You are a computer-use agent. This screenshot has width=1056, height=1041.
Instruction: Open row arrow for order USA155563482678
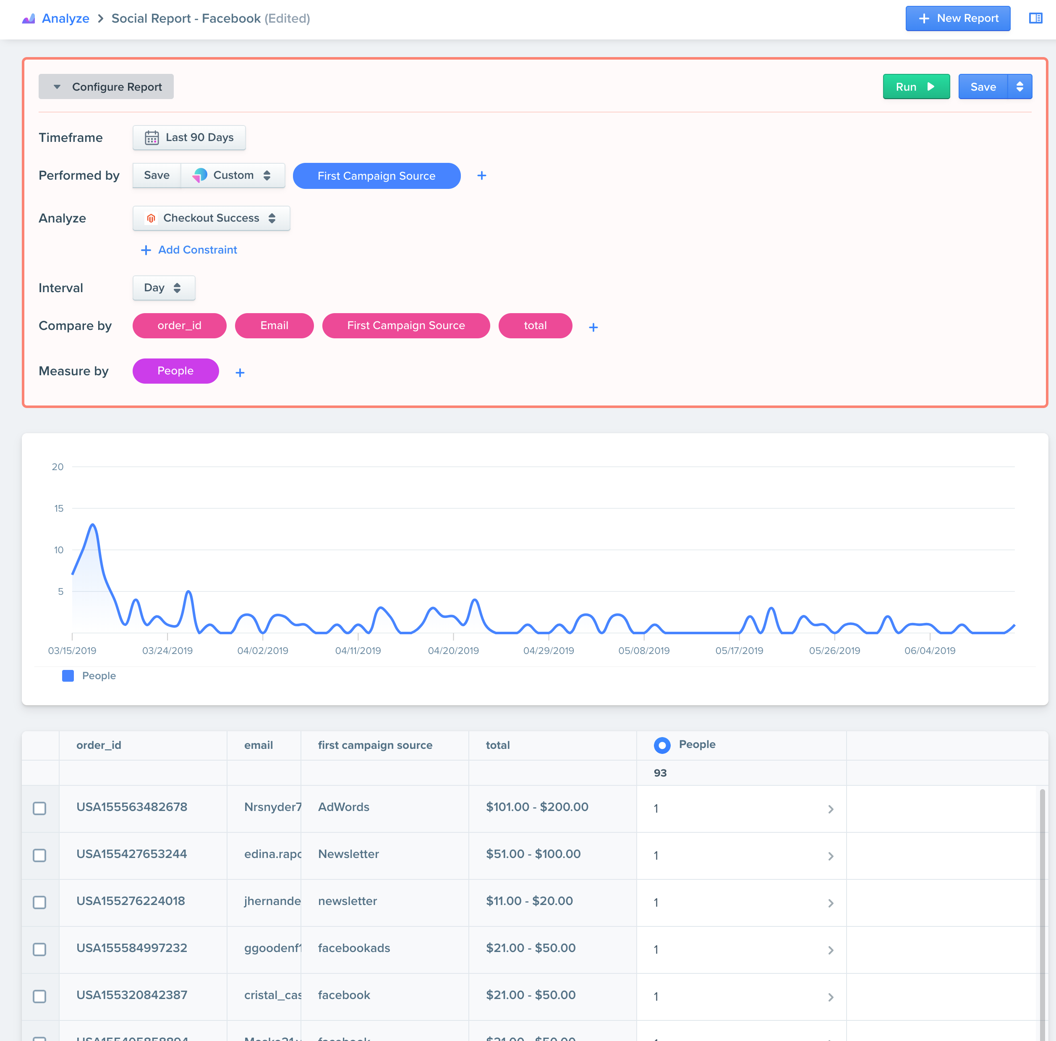(x=830, y=808)
